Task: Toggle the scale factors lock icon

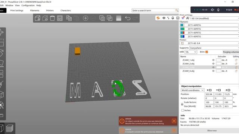Action: coord(182,104)
